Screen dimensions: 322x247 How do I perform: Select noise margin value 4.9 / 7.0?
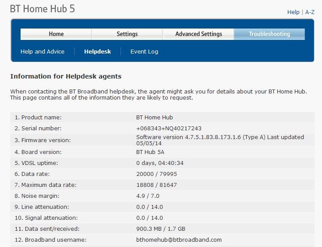148,196
